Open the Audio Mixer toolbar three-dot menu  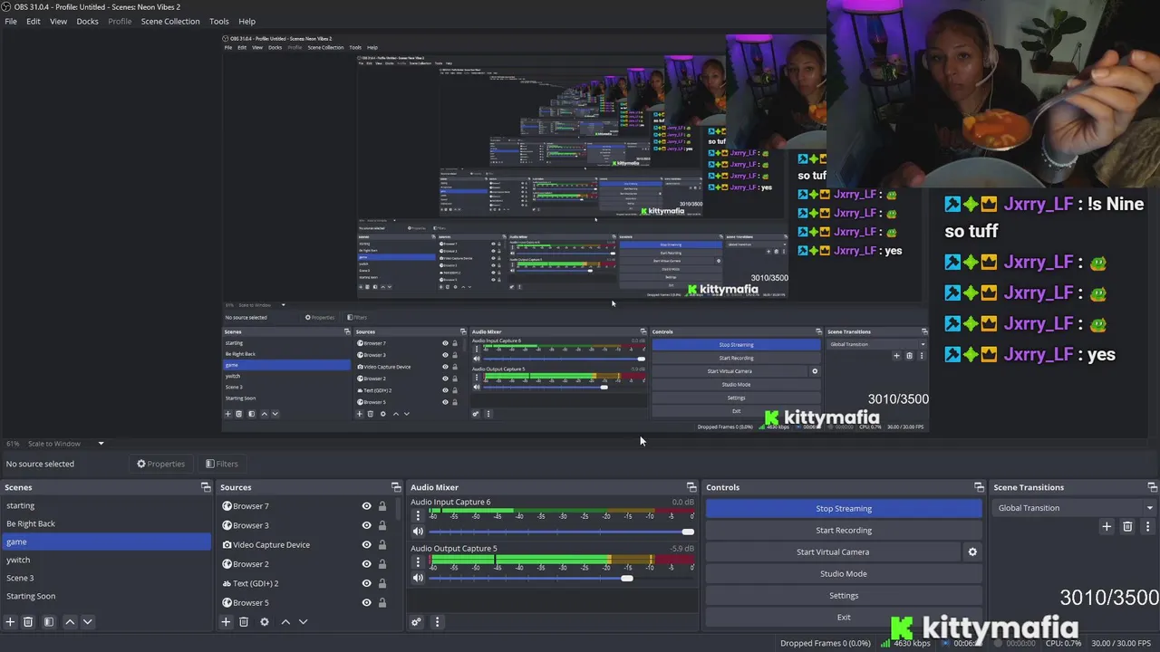(x=437, y=622)
